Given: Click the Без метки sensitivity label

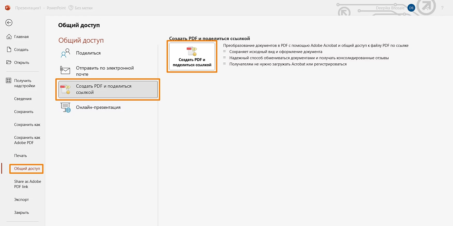Looking at the screenshot, I should point(81,8).
